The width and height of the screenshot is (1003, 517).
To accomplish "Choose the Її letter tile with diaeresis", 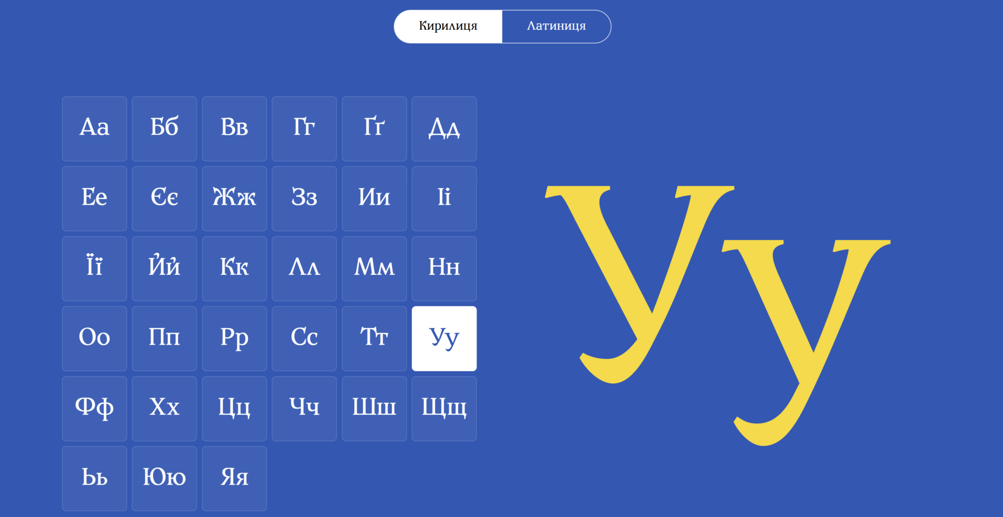I will coord(95,268).
